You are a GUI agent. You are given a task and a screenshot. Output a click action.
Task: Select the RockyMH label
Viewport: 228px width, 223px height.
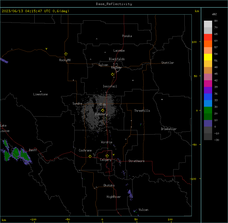(65, 60)
